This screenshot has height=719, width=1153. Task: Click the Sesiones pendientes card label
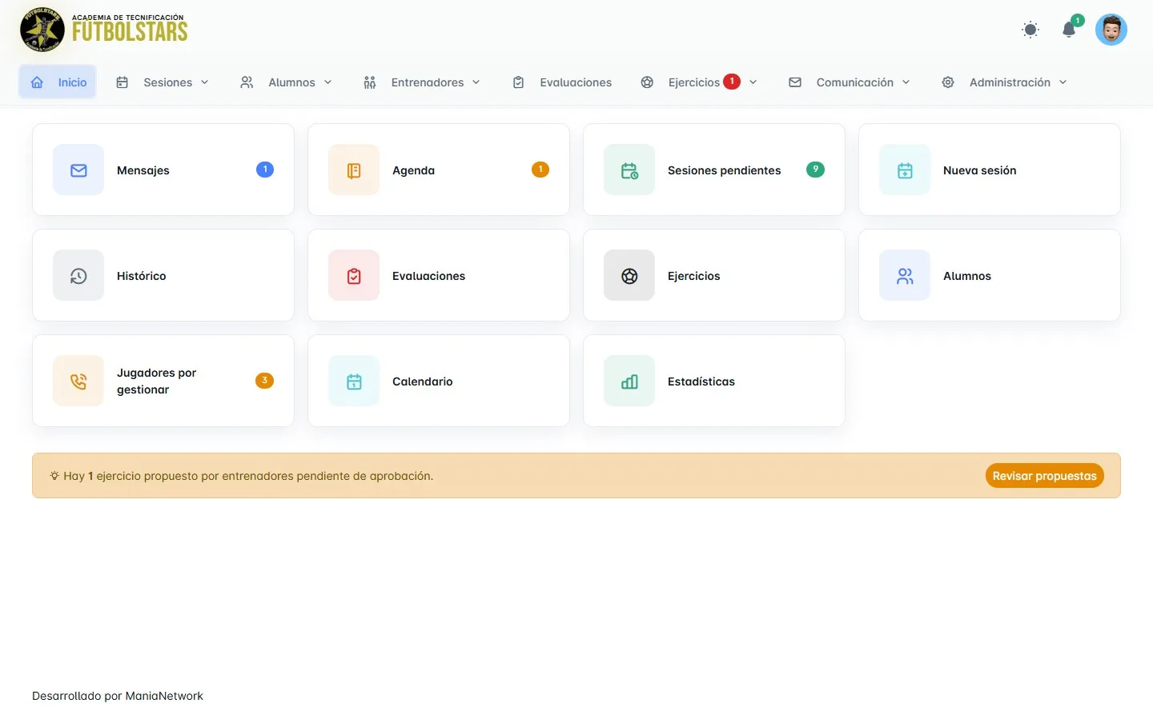(725, 170)
